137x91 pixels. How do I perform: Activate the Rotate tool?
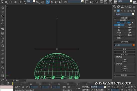(20, 2)
